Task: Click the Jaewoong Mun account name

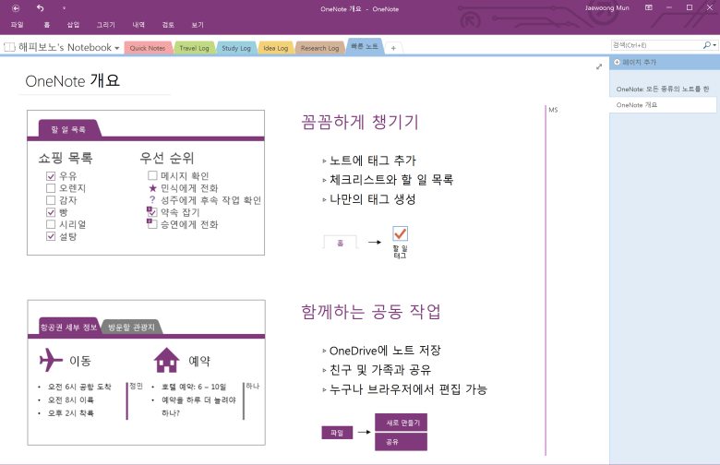Action: (607, 7)
